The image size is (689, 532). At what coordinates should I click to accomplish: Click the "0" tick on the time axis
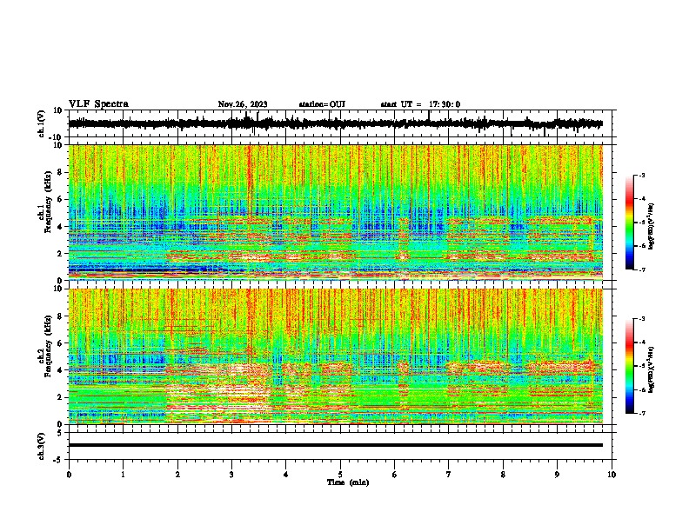(x=69, y=475)
